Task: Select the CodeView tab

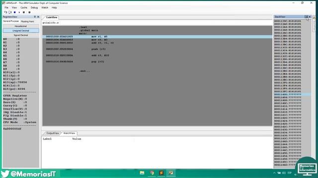Action: coord(52,17)
